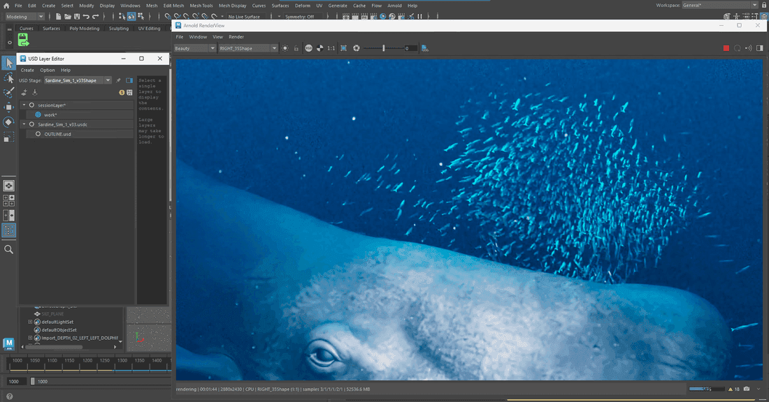Stop the Arnold render with red square
The width and height of the screenshot is (769, 402).
[726, 48]
